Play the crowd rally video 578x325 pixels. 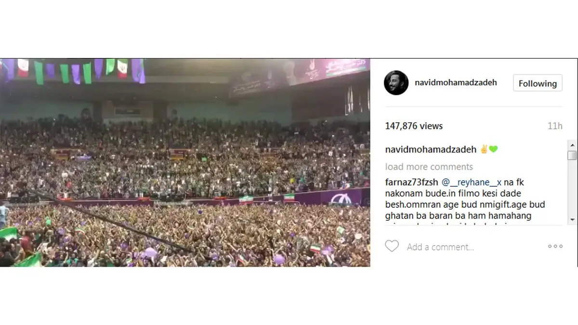185,163
